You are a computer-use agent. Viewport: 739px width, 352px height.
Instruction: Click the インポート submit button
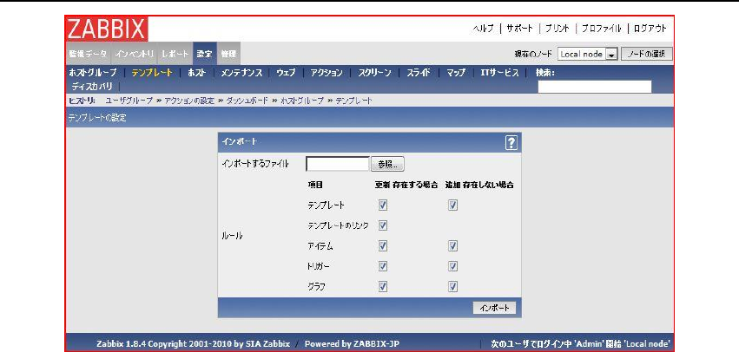pos(494,308)
